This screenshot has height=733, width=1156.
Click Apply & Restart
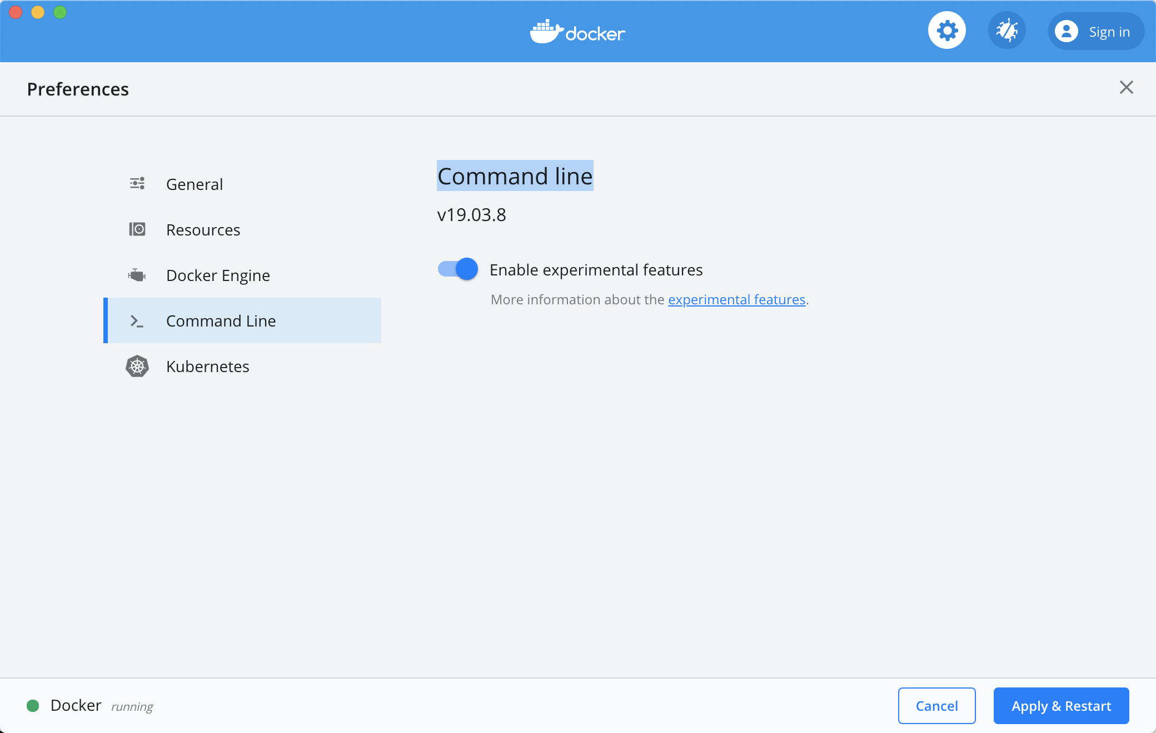click(x=1061, y=706)
